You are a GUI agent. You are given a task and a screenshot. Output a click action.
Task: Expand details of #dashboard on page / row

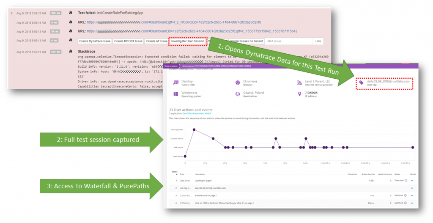412,195
